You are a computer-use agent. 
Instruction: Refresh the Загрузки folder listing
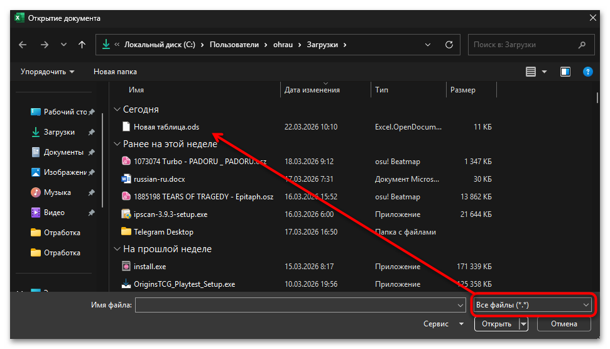tap(449, 45)
